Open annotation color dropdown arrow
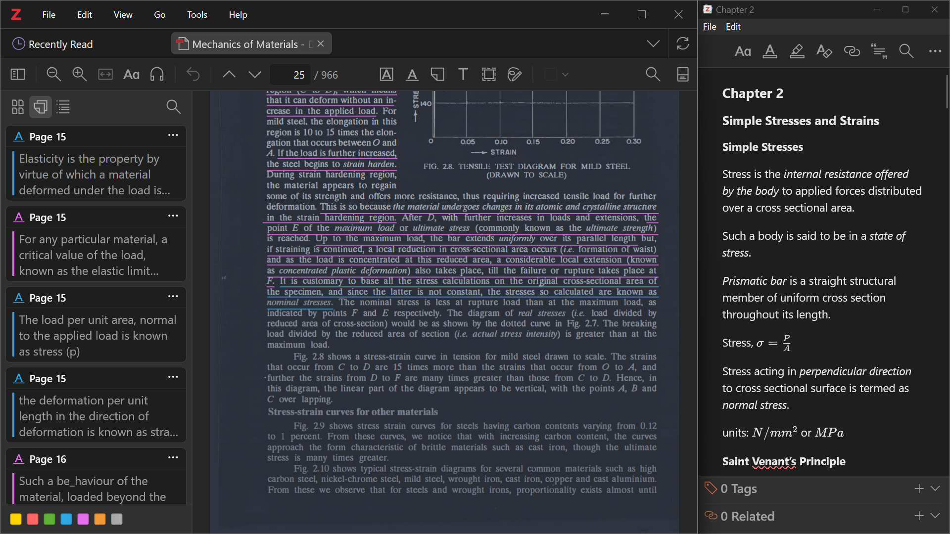 click(565, 75)
